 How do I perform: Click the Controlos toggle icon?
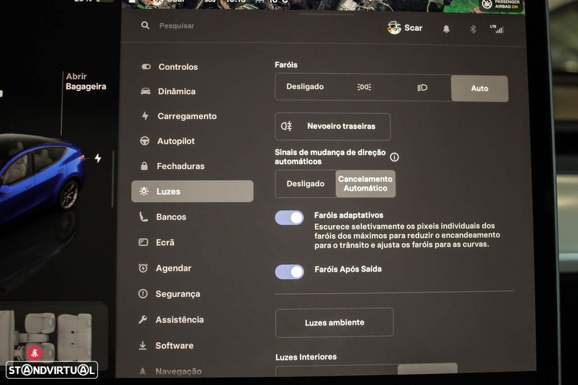point(146,66)
